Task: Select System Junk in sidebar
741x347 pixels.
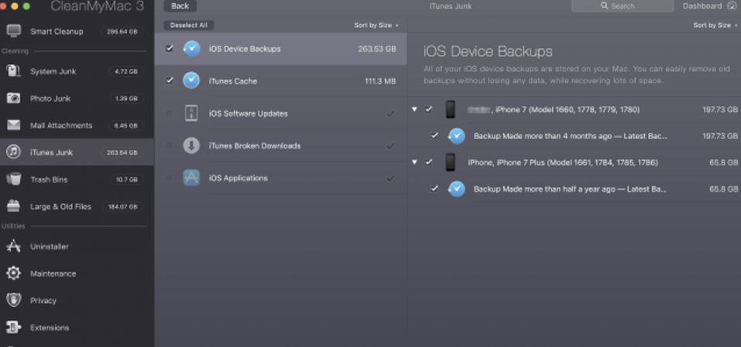Action: [77, 71]
